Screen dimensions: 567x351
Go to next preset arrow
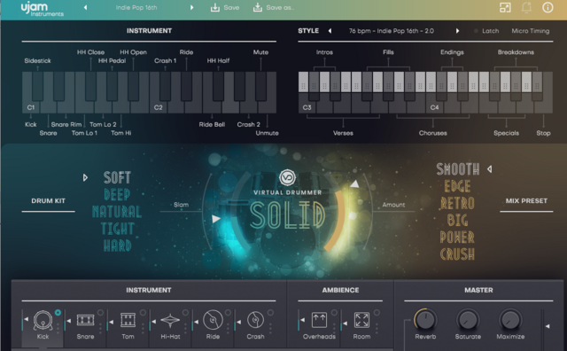tap(191, 8)
